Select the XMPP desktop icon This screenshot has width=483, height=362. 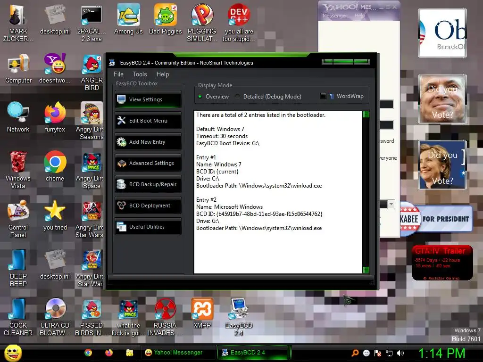tap(202, 313)
